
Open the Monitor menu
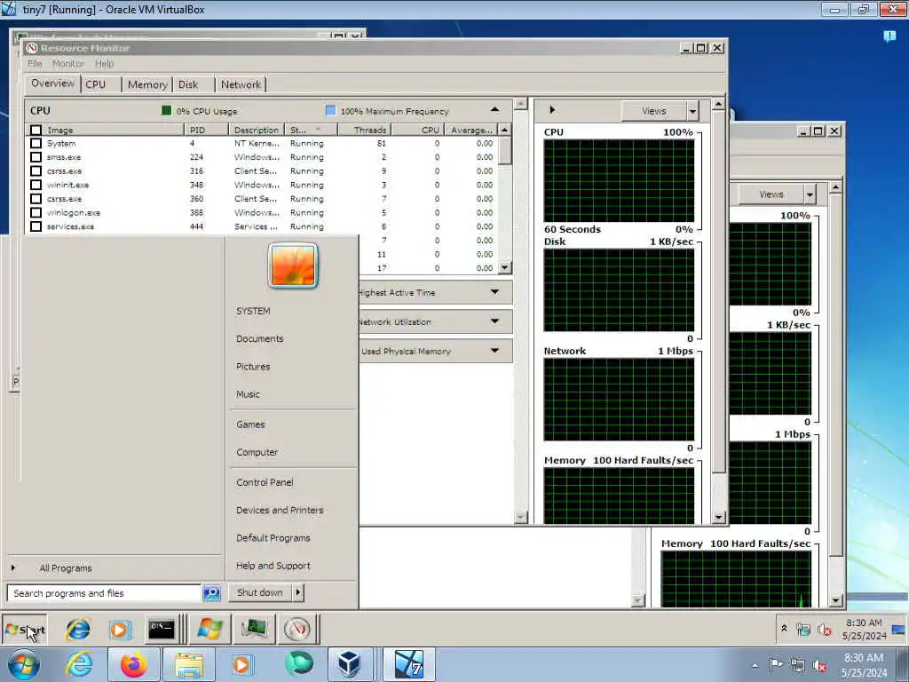pos(68,63)
